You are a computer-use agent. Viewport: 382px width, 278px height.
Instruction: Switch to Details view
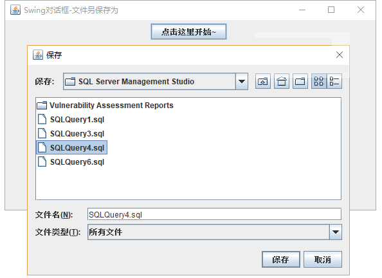(334, 81)
